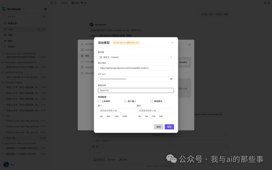Screen dimensions: 272x170
Task: Close the settings window behind the dialog
Action: 189,45
